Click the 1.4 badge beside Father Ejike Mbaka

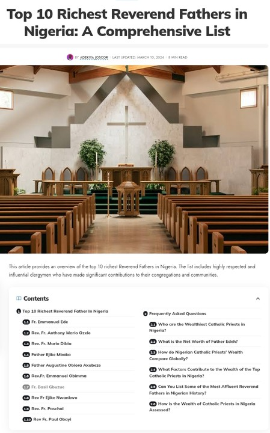(26, 355)
